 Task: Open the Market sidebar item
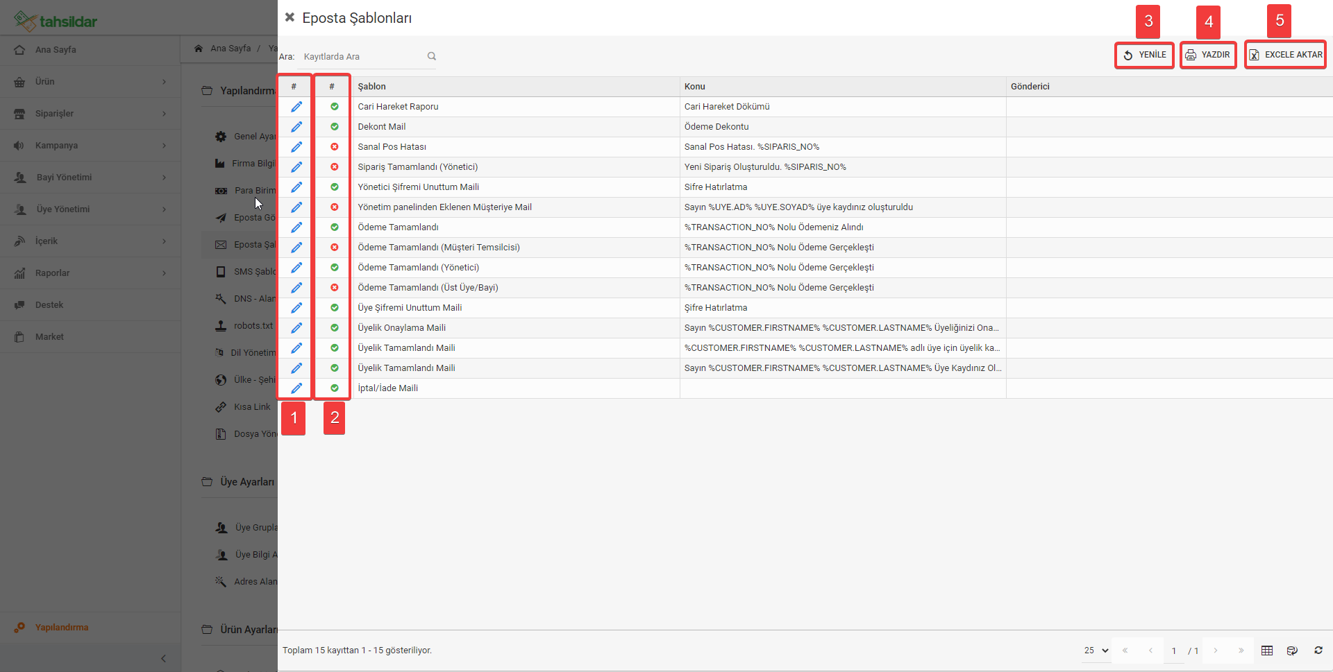tap(90, 337)
